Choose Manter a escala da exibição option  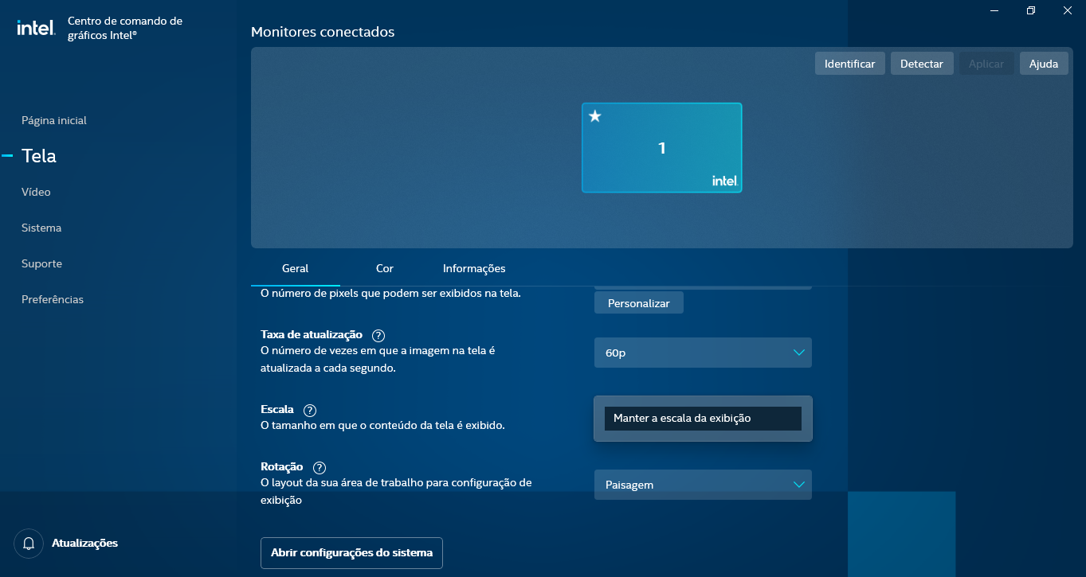pyautogui.click(x=702, y=419)
